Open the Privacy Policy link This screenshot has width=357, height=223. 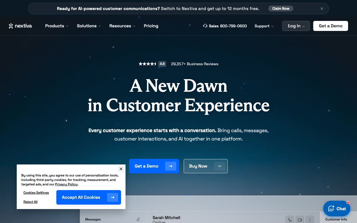pos(66,184)
